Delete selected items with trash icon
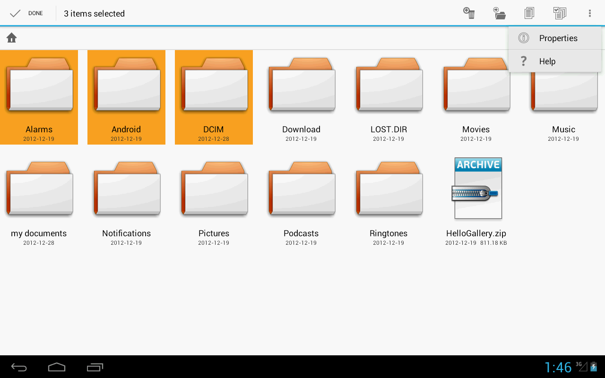This screenshot has height=378, width=605. [469, 13]
